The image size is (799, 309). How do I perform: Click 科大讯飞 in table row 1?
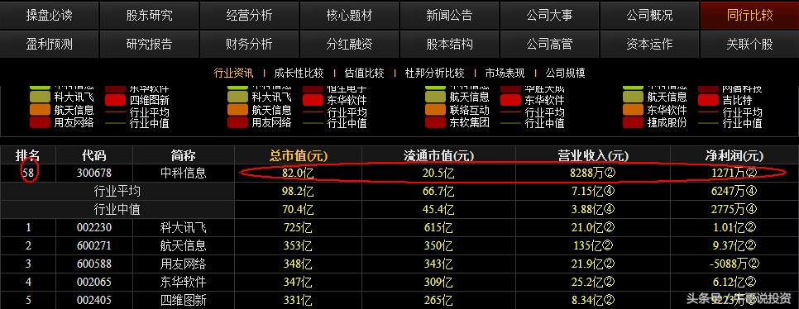[x=184, y=227]
